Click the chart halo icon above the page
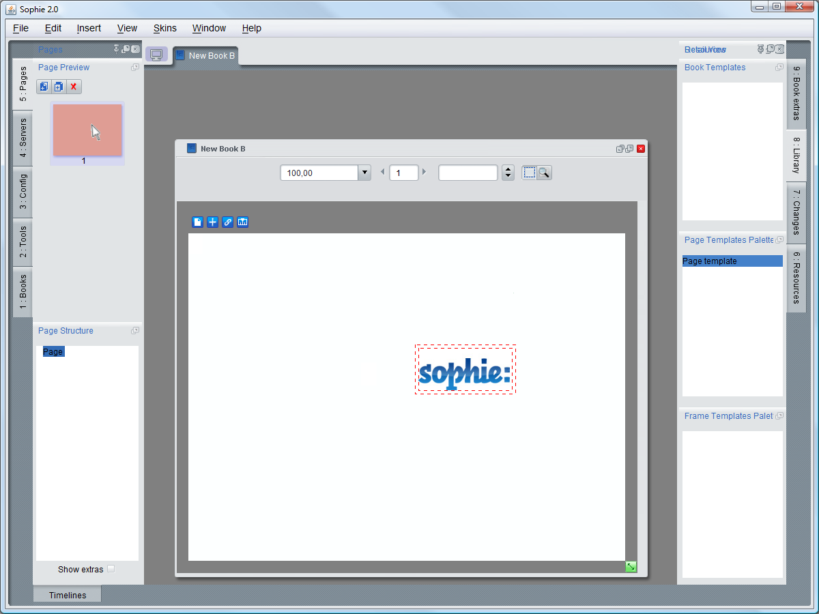This screenshot has height=614, width=819. 242,222
